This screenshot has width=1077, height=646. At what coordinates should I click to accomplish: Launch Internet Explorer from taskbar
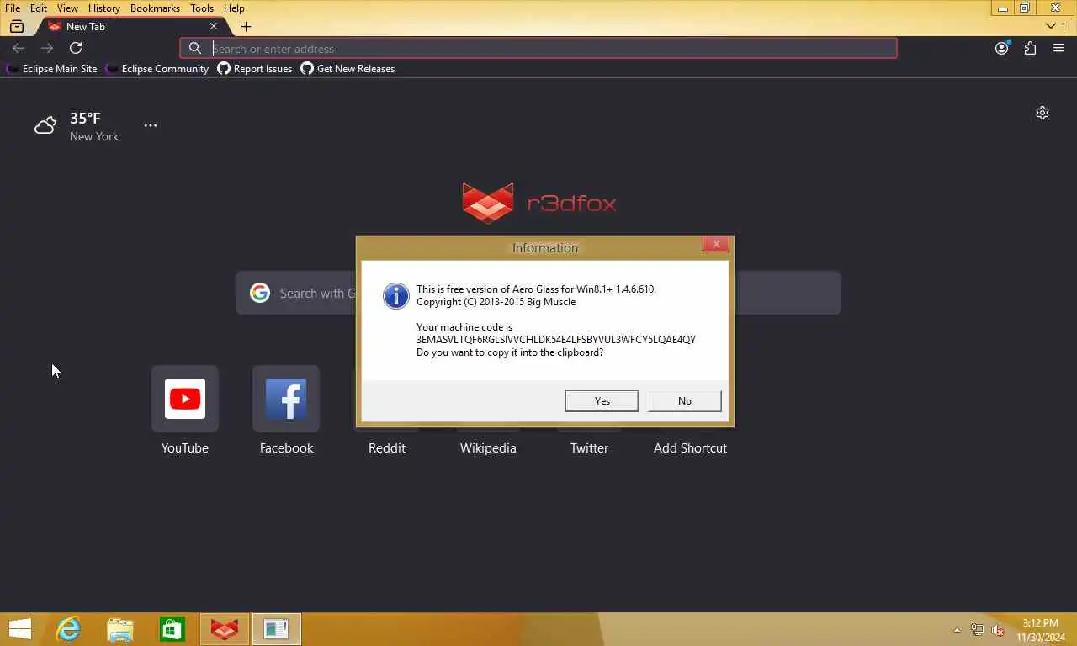pyautogui.click(x=68, y=629)
